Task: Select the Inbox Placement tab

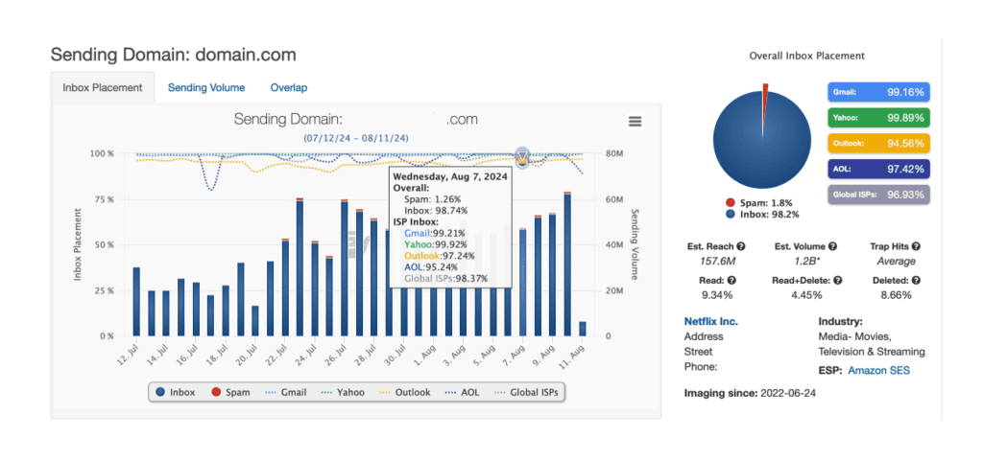Action: click(103, 87)
